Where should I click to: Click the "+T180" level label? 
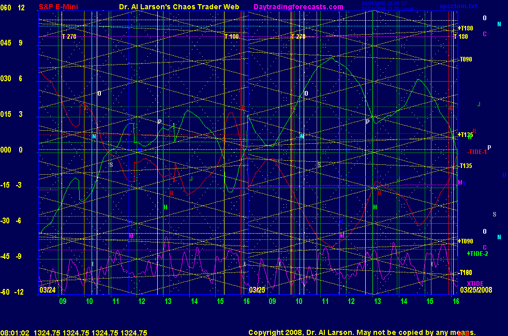(465, 28)
